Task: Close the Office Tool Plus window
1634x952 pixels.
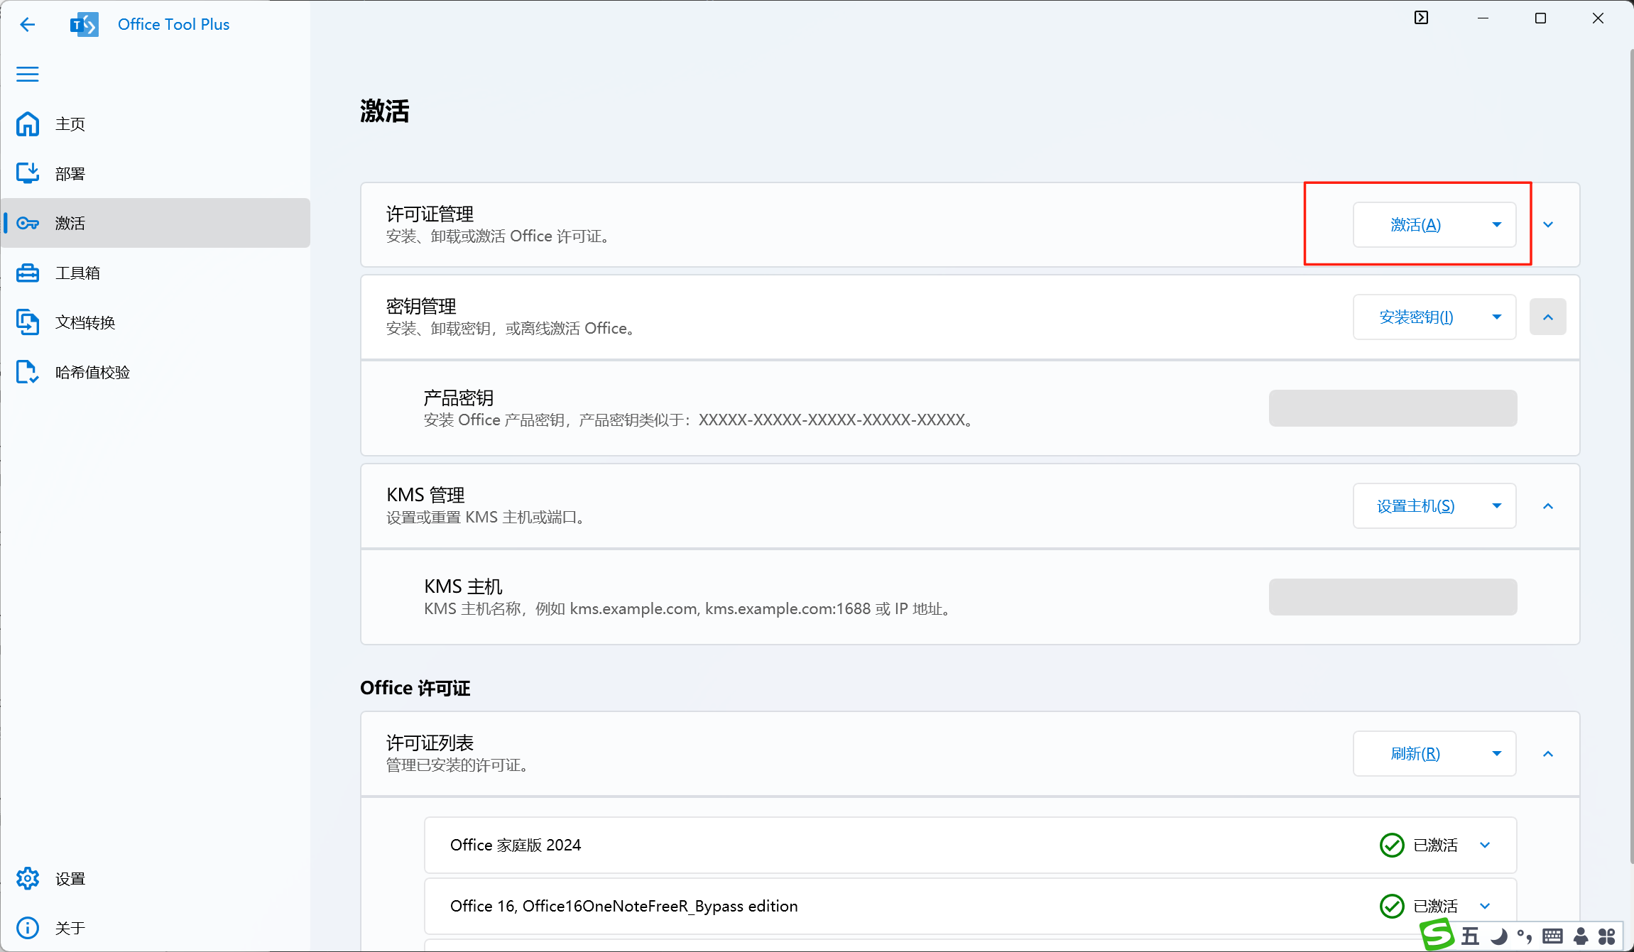Action: tap(1598, 18)
